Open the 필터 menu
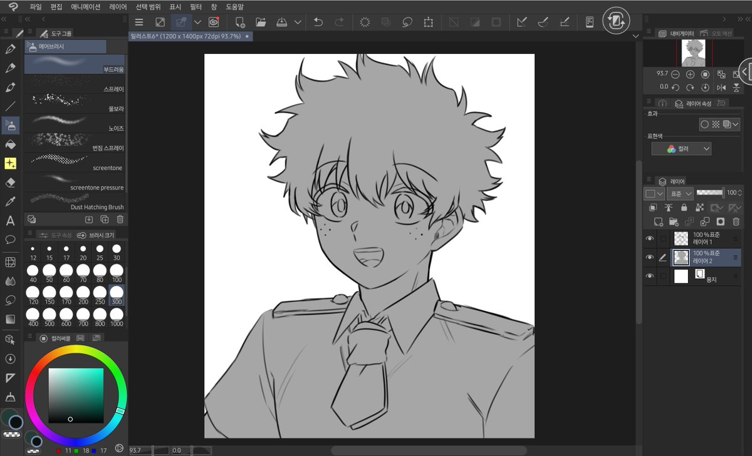 point(196,6)
